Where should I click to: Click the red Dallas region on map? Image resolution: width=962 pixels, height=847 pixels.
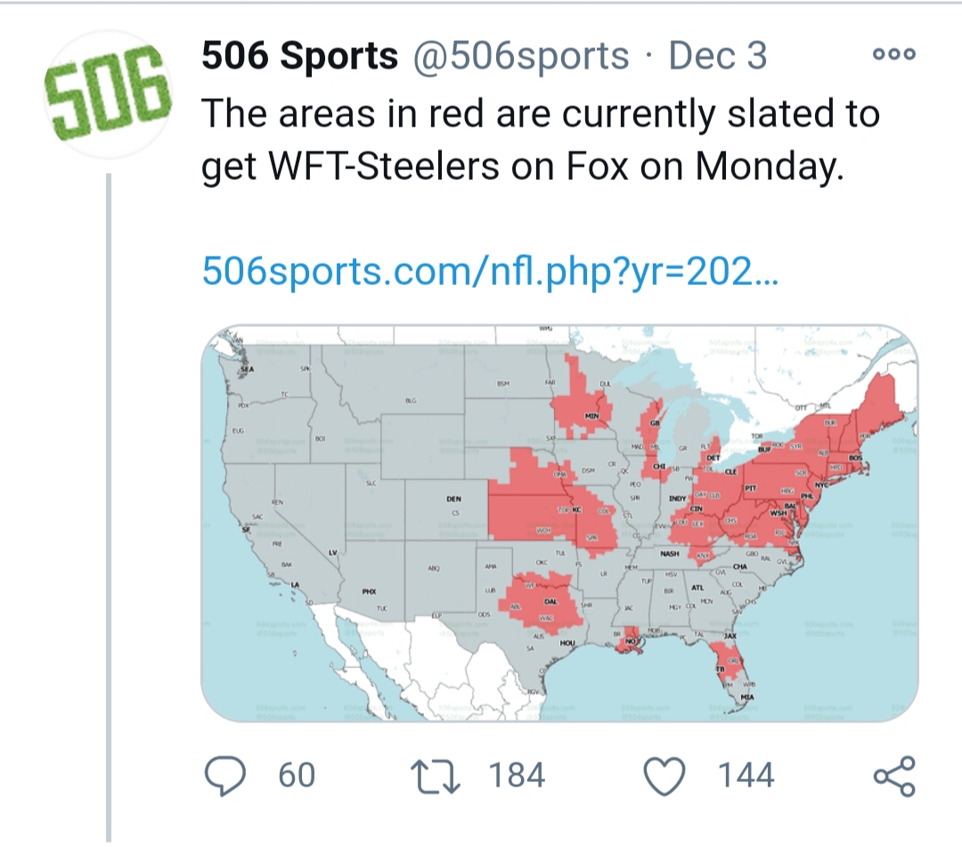[543, 602]
